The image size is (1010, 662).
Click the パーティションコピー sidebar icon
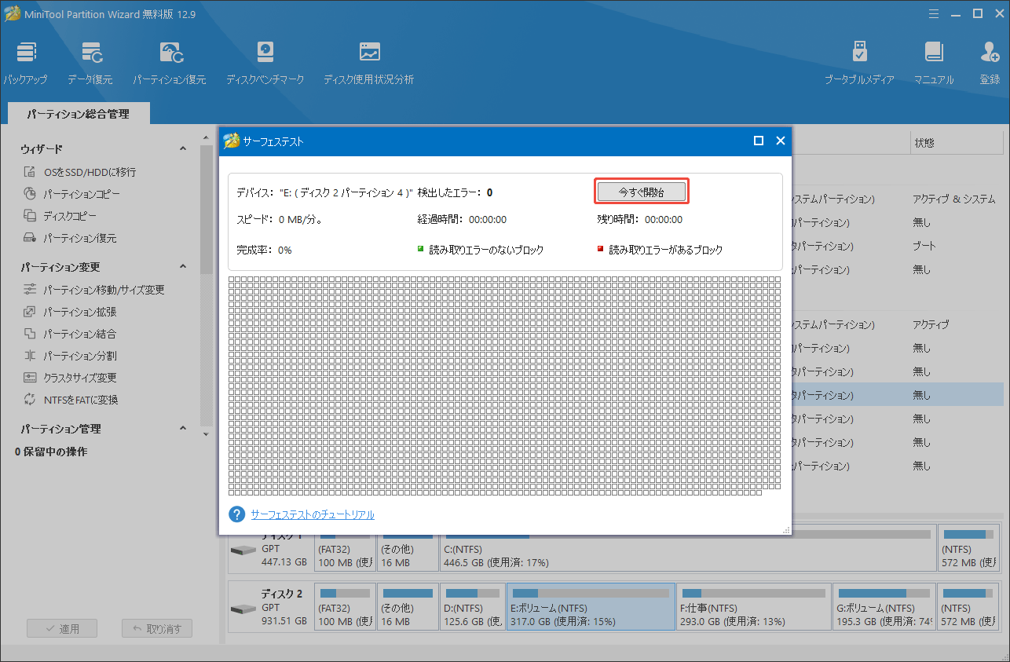[x=30, y=194]
